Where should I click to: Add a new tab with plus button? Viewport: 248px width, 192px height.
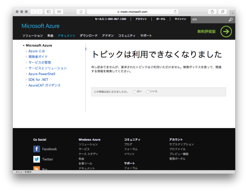(232, 13)
